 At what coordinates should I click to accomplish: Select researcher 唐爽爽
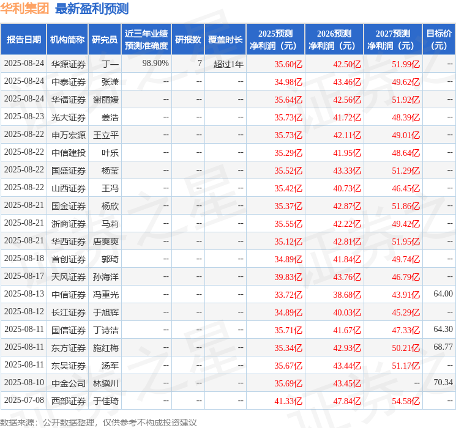(x=106, y=242)
